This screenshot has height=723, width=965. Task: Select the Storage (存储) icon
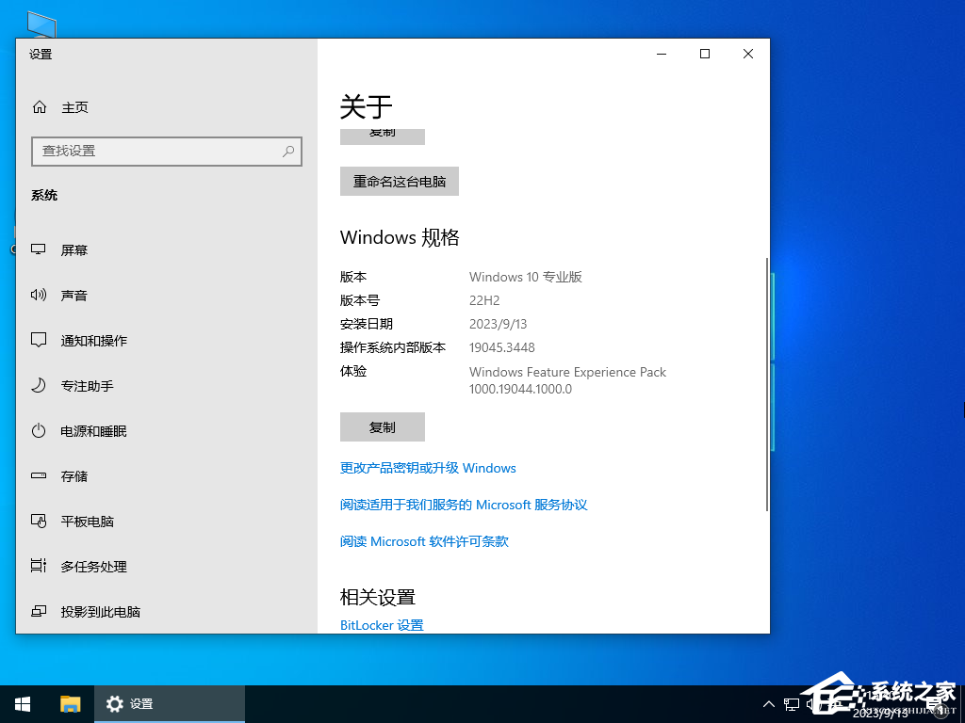point(39,476)
